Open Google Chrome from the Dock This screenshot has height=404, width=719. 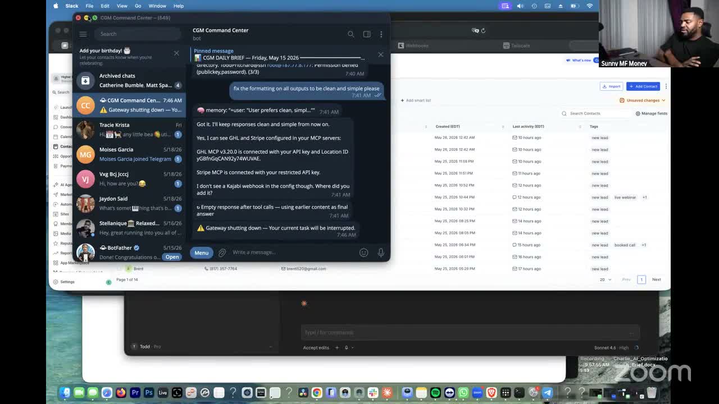point(317,393)
